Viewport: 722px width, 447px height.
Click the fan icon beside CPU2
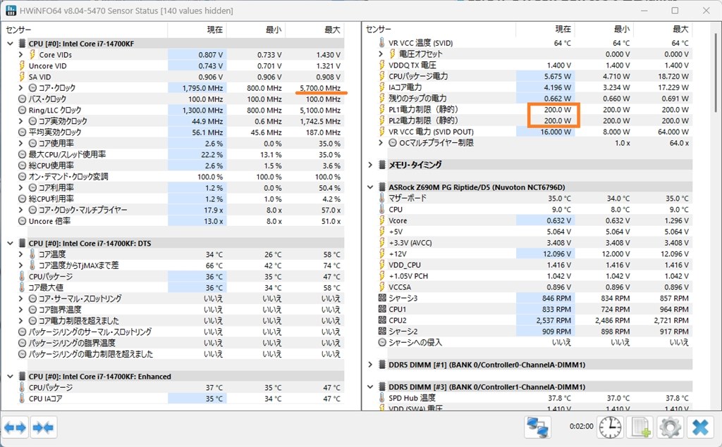click(x=382, y=320)
